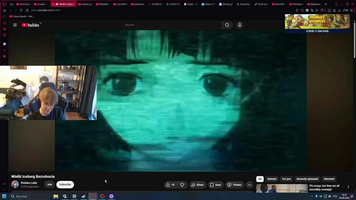
Task: Start voice search with the microphone icon
Action: point(240,25)
